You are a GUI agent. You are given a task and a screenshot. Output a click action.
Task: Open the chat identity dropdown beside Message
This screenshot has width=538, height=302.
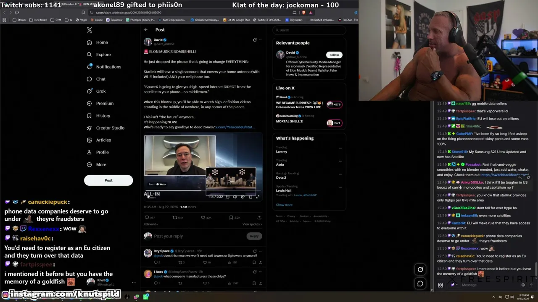click(x=454, y=285)
